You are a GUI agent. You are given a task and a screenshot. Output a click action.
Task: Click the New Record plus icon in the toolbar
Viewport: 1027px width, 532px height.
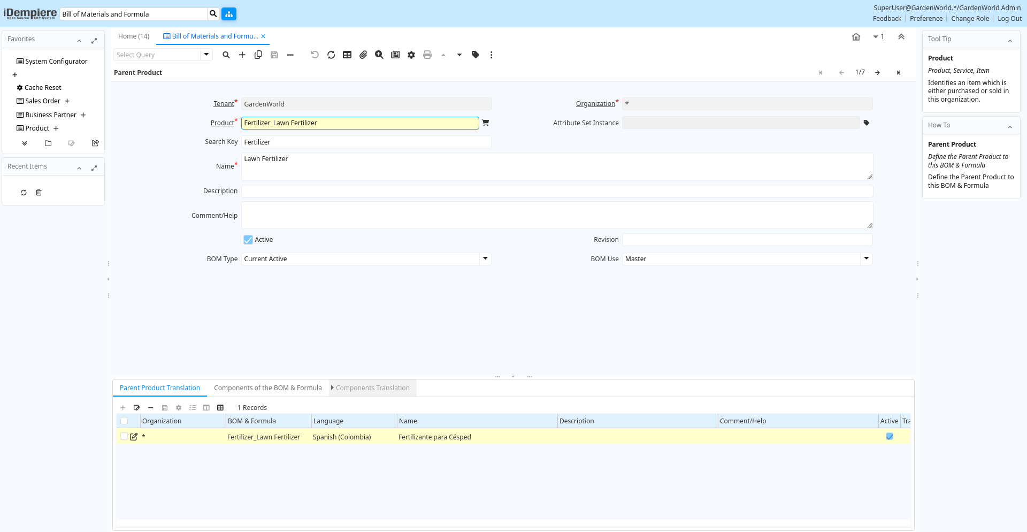[x=242, y=55]
